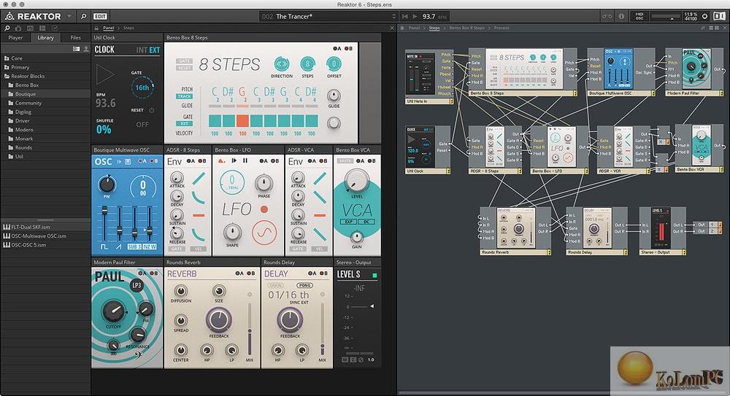Click the Reaktor logo in the header

(33, 16)
